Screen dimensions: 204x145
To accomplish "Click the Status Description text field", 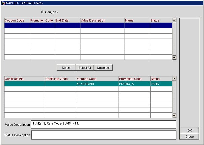I will pyautogui.click(x=103, y=135).
